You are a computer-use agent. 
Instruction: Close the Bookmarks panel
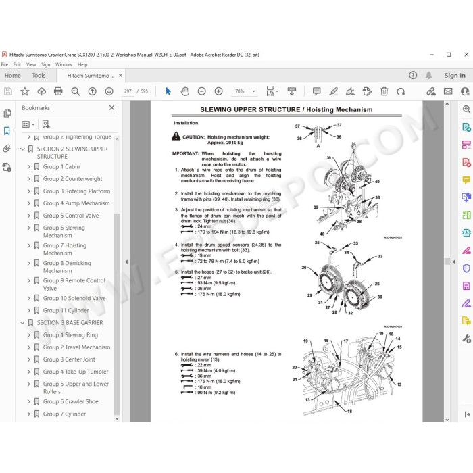pos(112,107)
